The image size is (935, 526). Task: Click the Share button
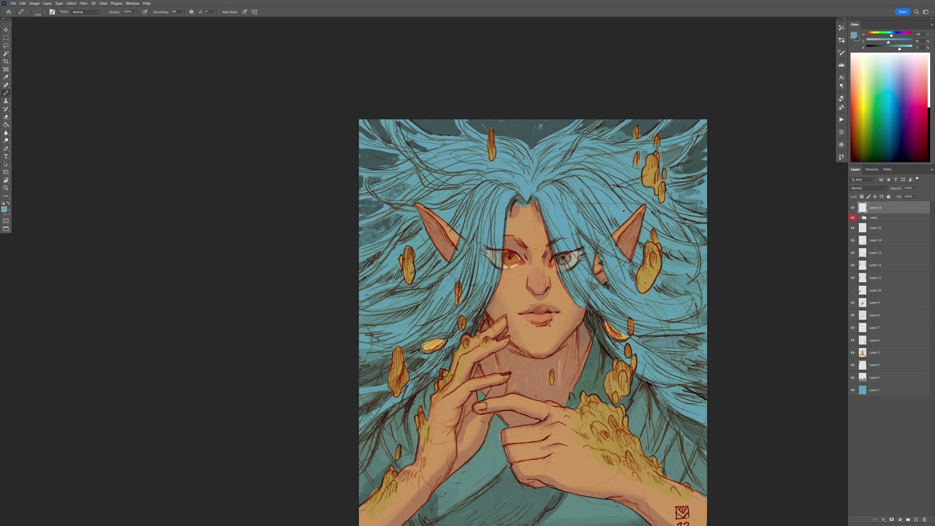pos(902,12)
